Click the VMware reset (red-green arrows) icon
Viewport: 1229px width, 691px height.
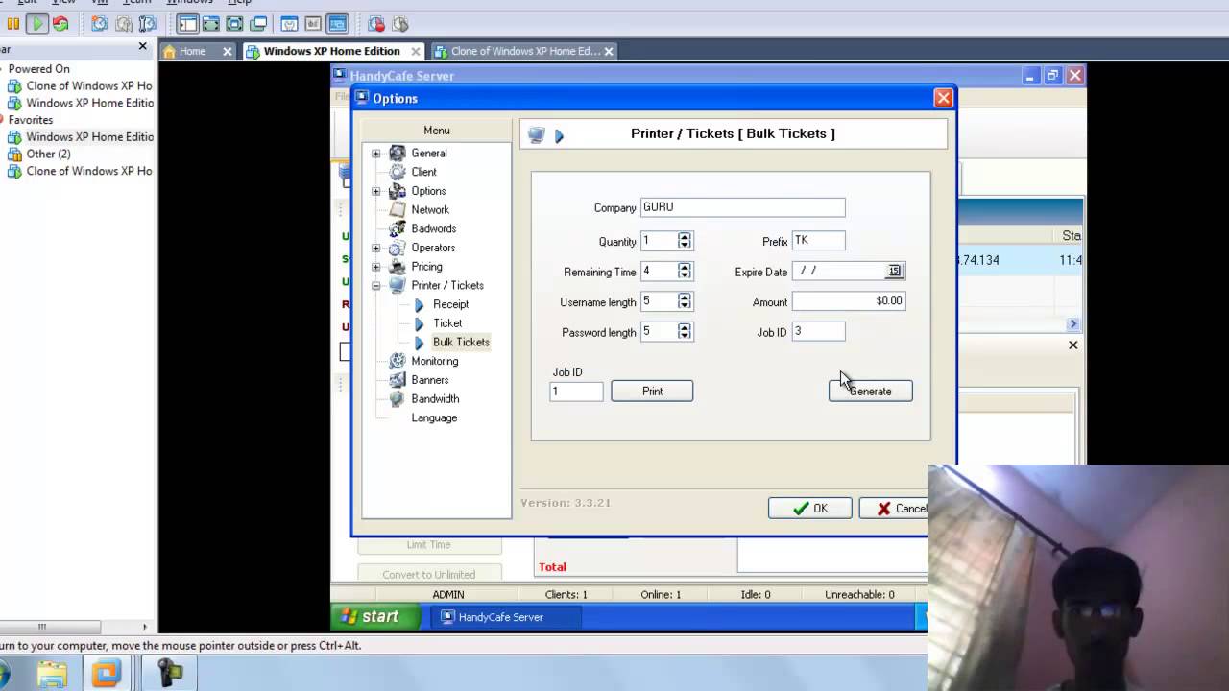[60, 24]
